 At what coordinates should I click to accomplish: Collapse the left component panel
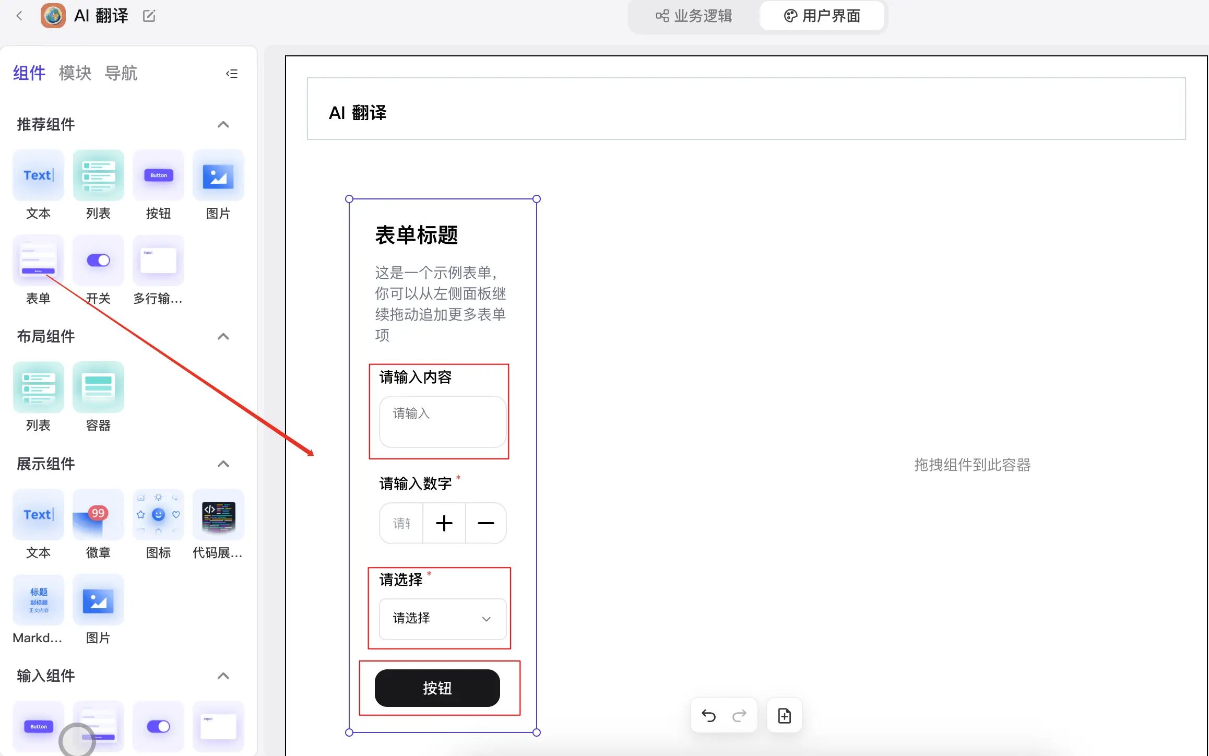tap(232, 74)
